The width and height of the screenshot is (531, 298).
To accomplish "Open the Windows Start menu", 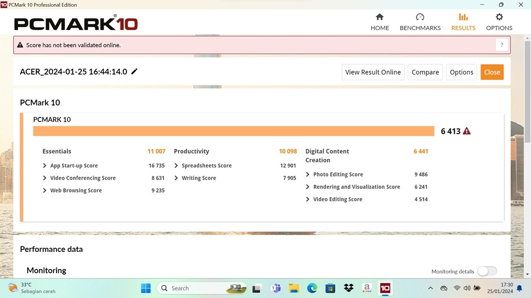I will [146, 288].
